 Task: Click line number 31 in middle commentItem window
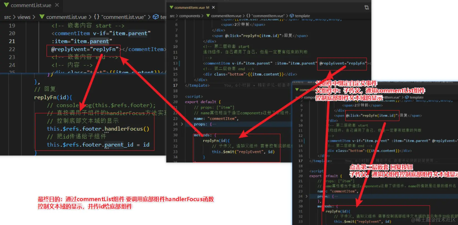[175, 141]
